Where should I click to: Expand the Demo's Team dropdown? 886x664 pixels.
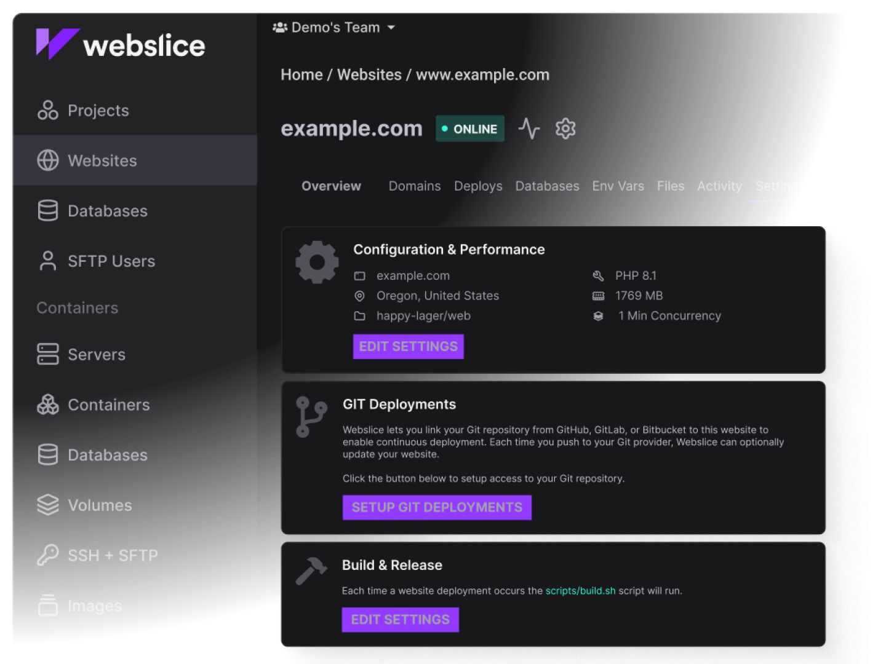pyautogui.click(x=334, y=28)
